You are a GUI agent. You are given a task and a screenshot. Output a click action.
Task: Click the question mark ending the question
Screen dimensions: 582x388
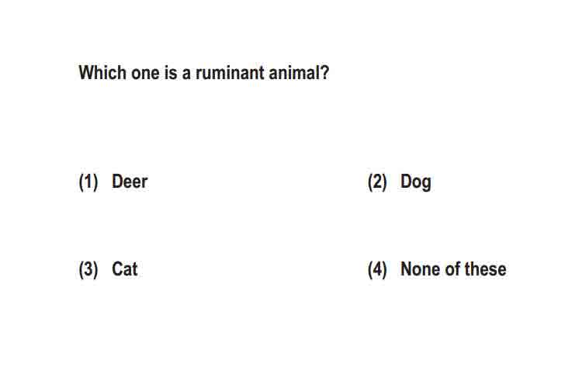pos(325,73)
